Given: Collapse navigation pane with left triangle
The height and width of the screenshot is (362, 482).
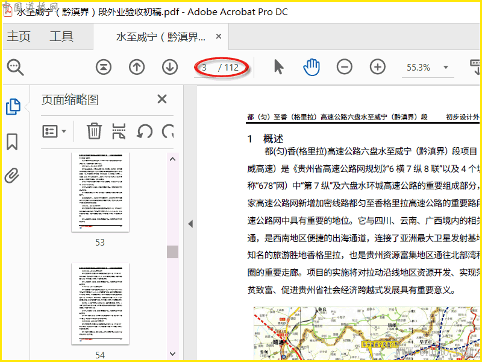Looking at the screenshot, I should point(190,224).
